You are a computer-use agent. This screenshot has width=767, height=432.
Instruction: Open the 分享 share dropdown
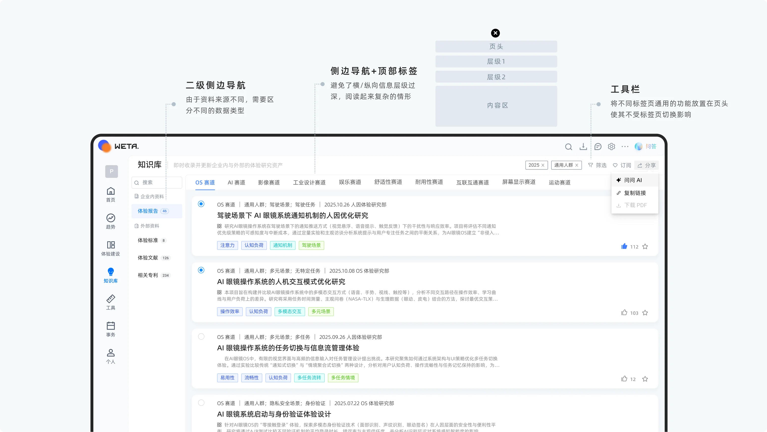[646, 165]
